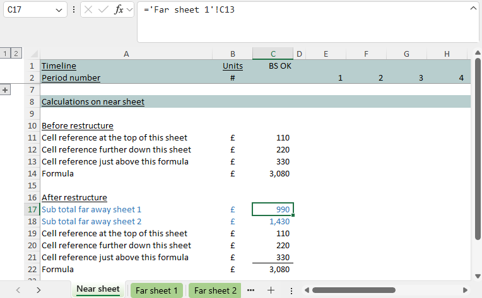The height and width of the screenshot is (298, 482).
Task: Click the scrollbar right arrow
Action: pos(466,290)
